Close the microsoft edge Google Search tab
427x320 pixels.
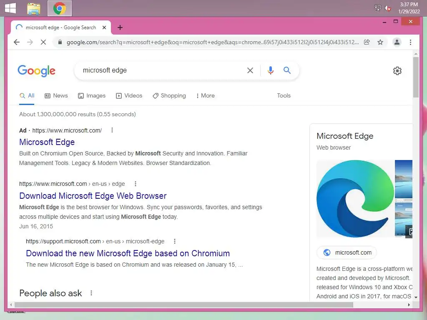(104, 27)
